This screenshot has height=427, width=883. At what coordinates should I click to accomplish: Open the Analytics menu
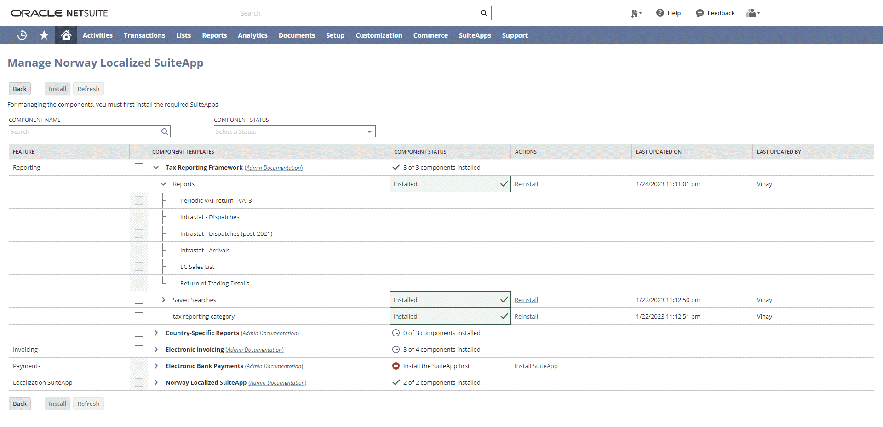tap(252, 35)
